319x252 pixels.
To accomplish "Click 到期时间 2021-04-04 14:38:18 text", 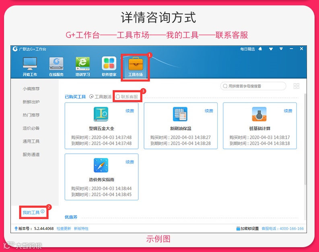I will (x=259, y=143).
